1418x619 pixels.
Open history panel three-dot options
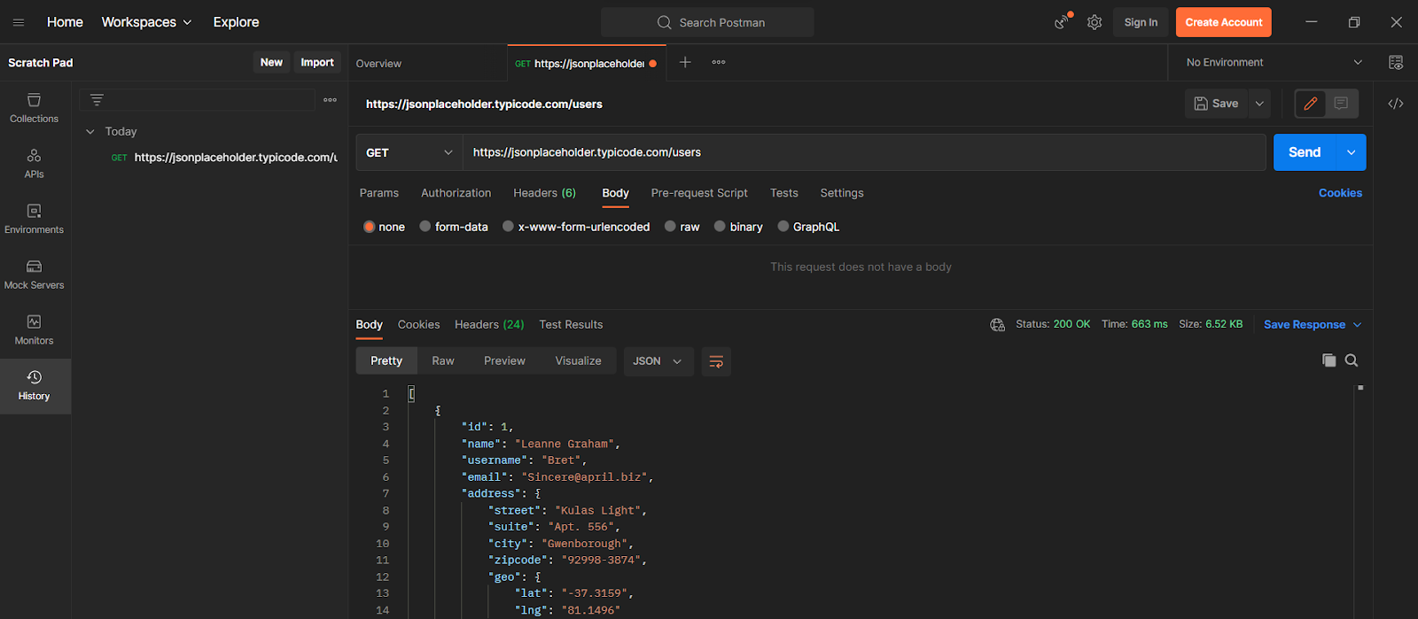pos(330,100)
